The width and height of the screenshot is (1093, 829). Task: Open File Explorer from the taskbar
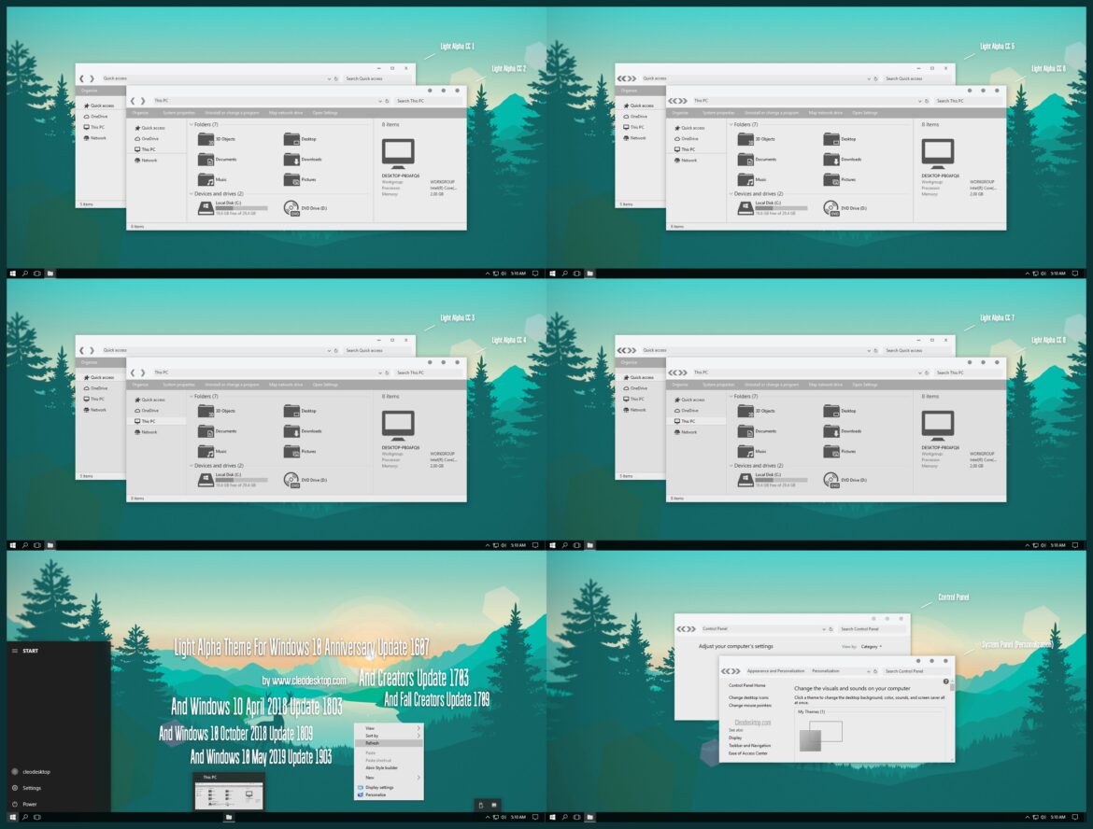coord(50,273)
